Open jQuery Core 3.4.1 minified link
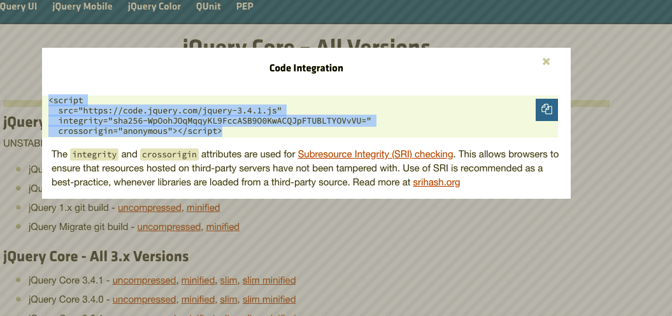 198,280
